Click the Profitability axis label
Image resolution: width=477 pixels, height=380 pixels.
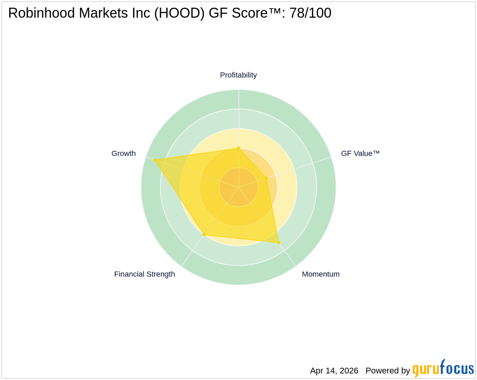[x=238, y=75]
